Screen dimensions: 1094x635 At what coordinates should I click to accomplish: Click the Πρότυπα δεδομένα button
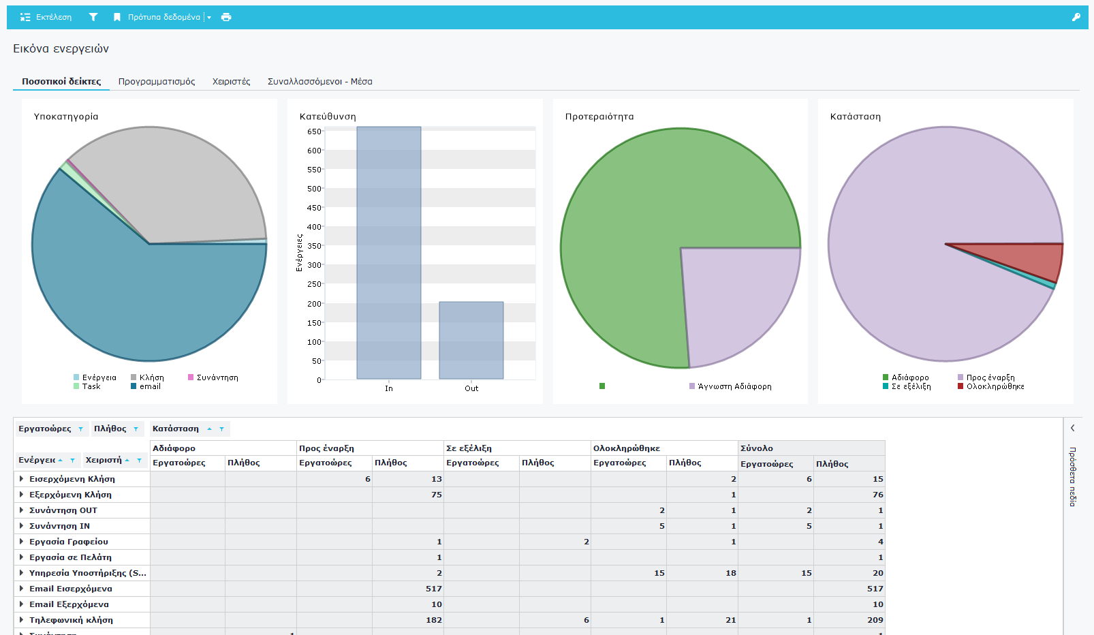click(163, 17)
